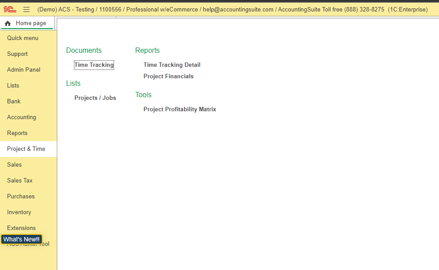Screen dimensions: 439x270
Task: Click the home icon in Home page tab
Action: (x=8, y=23)
